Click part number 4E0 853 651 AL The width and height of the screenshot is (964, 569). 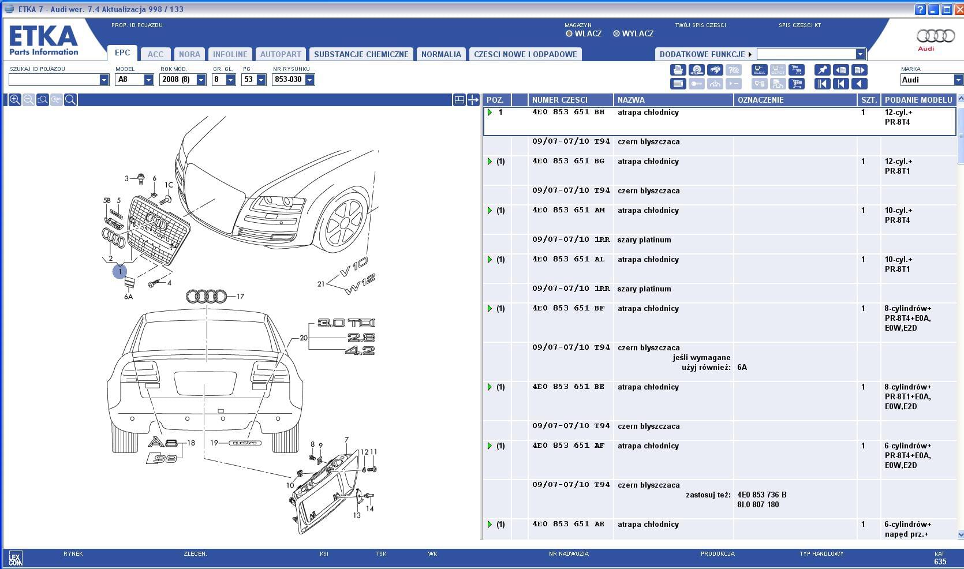click(x=568, y=259)
